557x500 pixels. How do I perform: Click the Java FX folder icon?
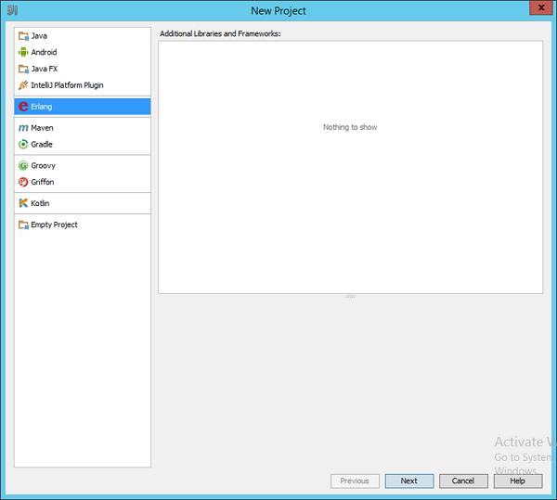(23, 69)
